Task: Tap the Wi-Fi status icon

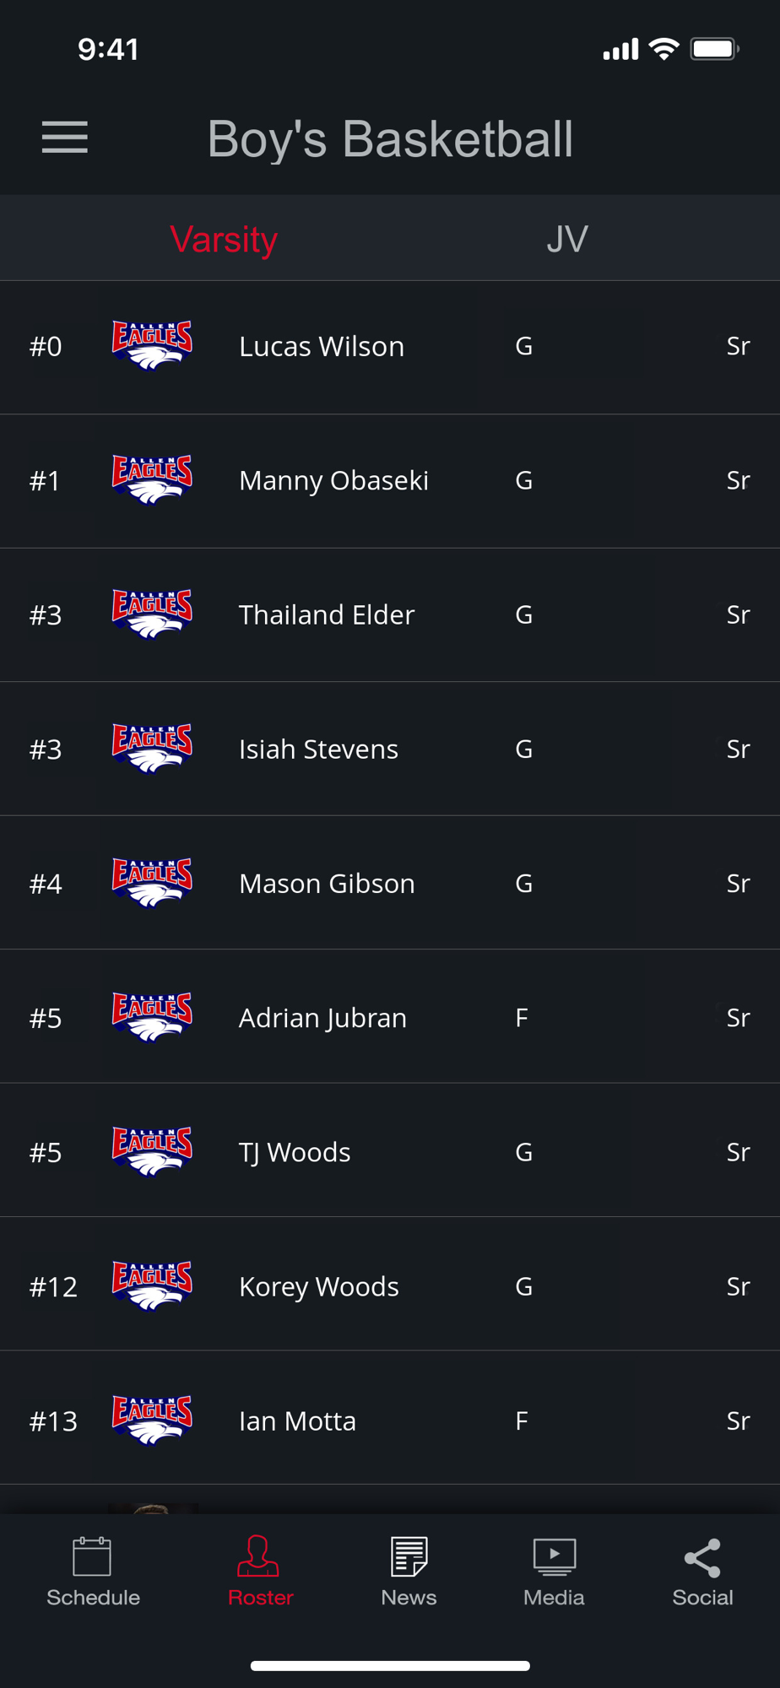Action: click(664, 49)
